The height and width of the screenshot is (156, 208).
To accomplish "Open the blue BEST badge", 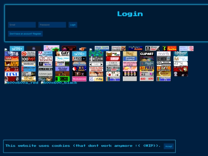I will pyautogui.click(x=12, y=74).
